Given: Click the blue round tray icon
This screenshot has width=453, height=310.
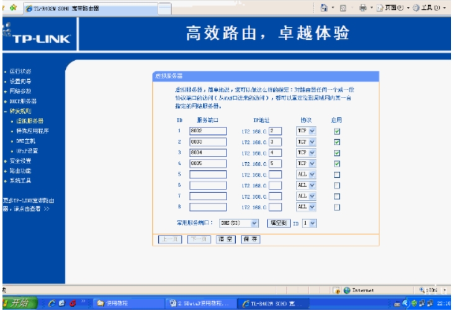Looking at the screenshot, I should click(x=405, y=303).
